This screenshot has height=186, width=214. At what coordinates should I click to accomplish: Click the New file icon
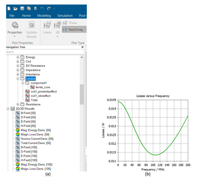[x=9, y=9]
